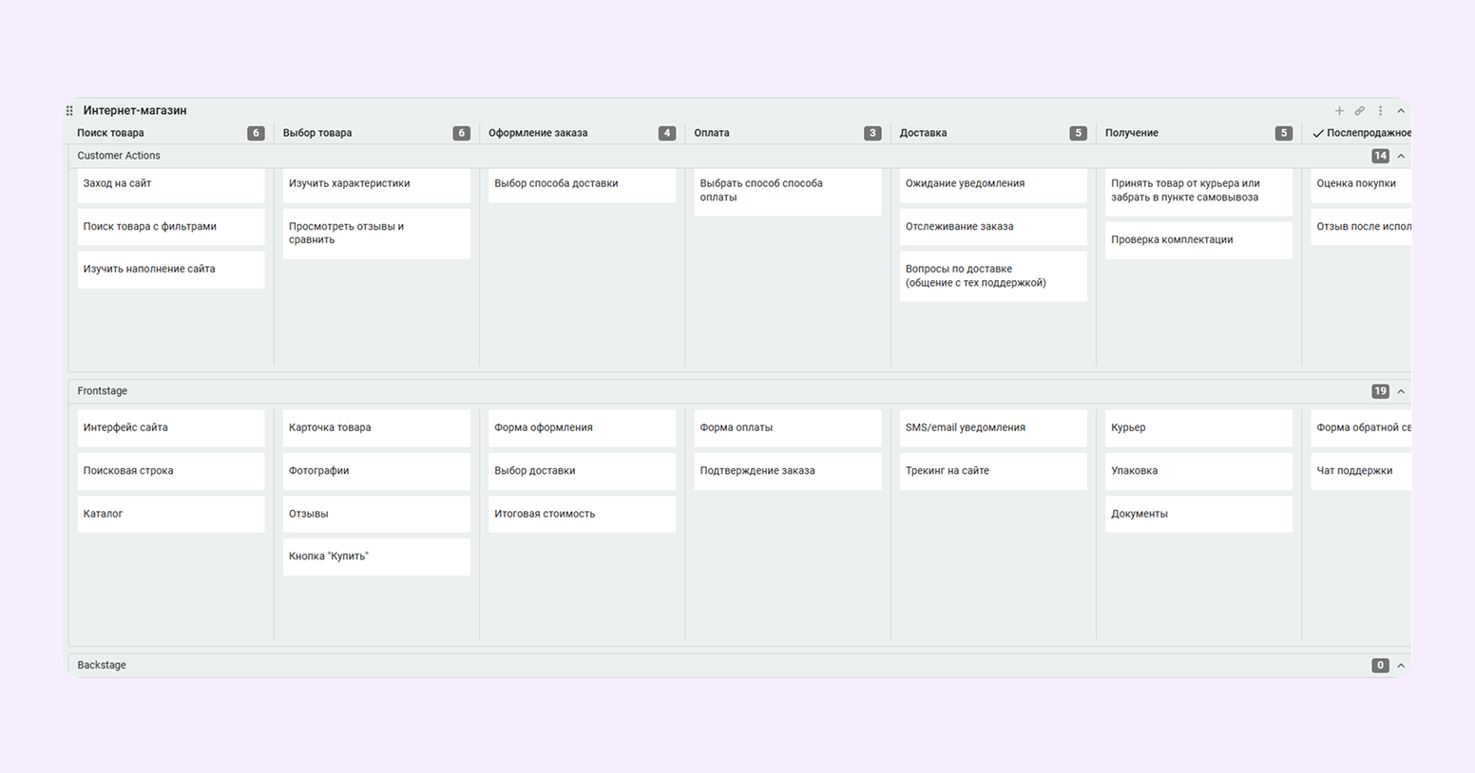1475x773 pixels.
Task: Click the Backstage counter badge 0
Action: pos(1380,666)
